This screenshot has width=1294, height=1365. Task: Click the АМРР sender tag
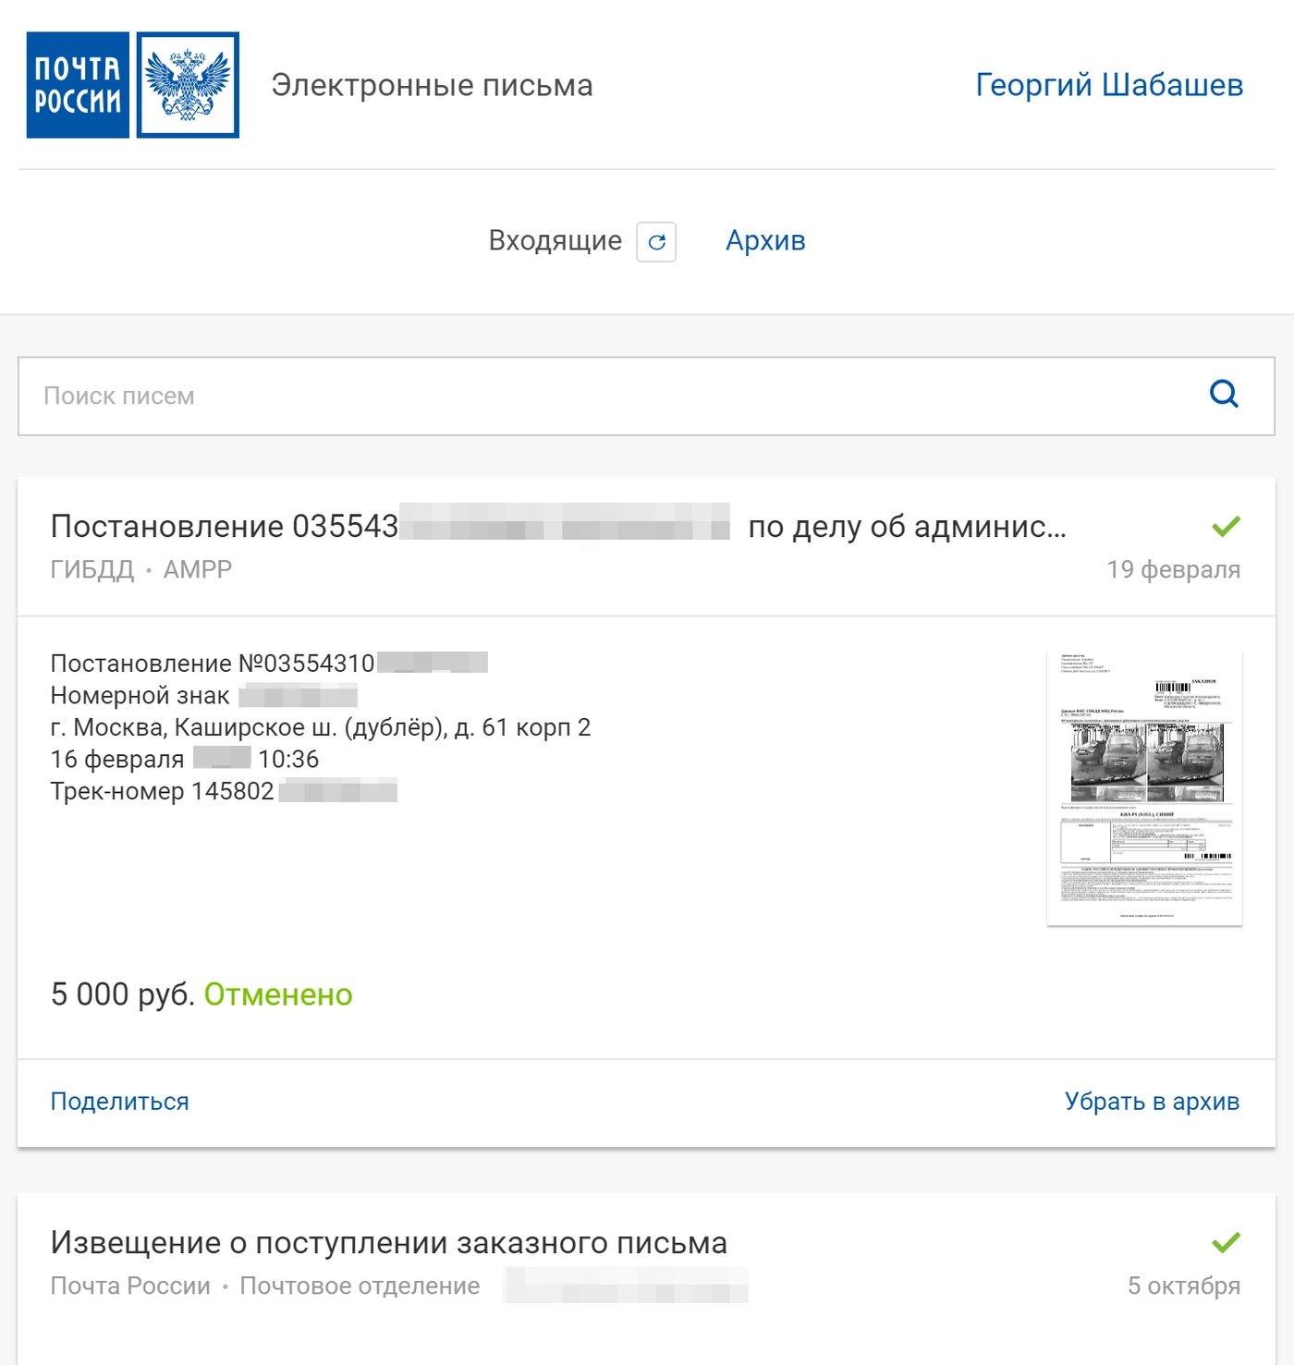pos(199,569)
